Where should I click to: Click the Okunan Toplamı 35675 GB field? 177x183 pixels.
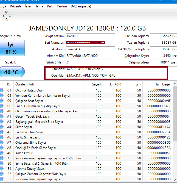pyautogui.click(x=164, y=36)
